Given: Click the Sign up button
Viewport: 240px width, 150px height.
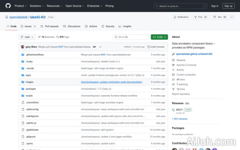Looking at the screenshot, I should pos(228,6).
